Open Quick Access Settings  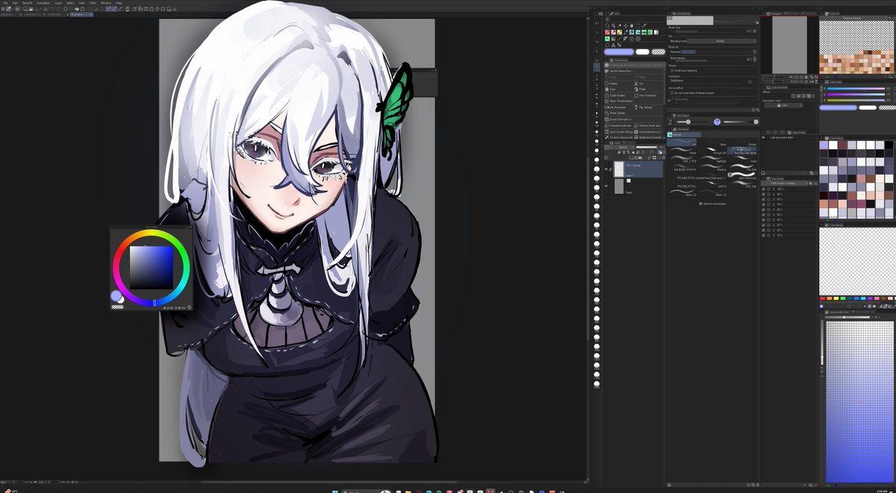618,132
